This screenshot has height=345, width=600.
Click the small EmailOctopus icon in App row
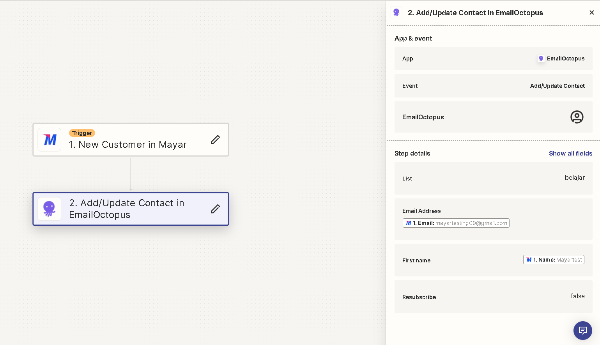[x=541, y=58]
